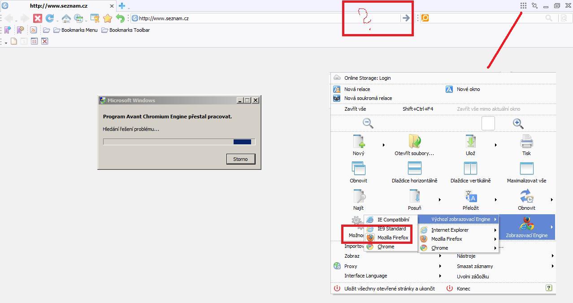Click Uvolni zážožku menu entry
The width and height of the screenshot is (573, 303).
coord(473,277)
